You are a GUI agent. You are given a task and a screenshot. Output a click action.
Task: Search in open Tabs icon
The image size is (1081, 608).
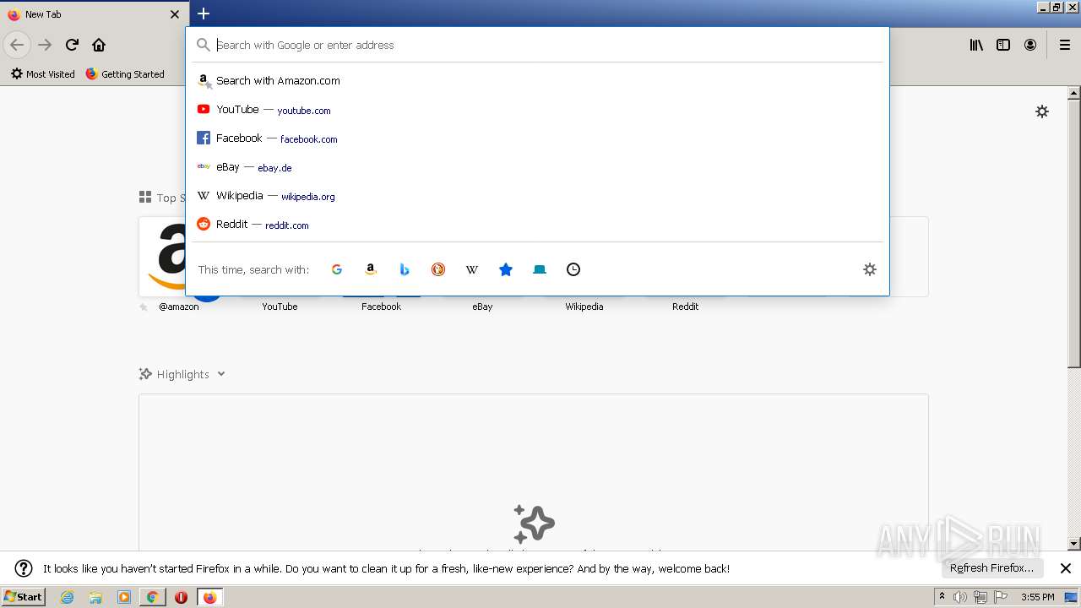coord(539,269)
